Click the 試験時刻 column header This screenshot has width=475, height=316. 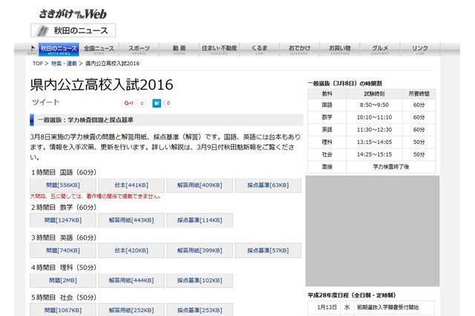tap(374, 94)
